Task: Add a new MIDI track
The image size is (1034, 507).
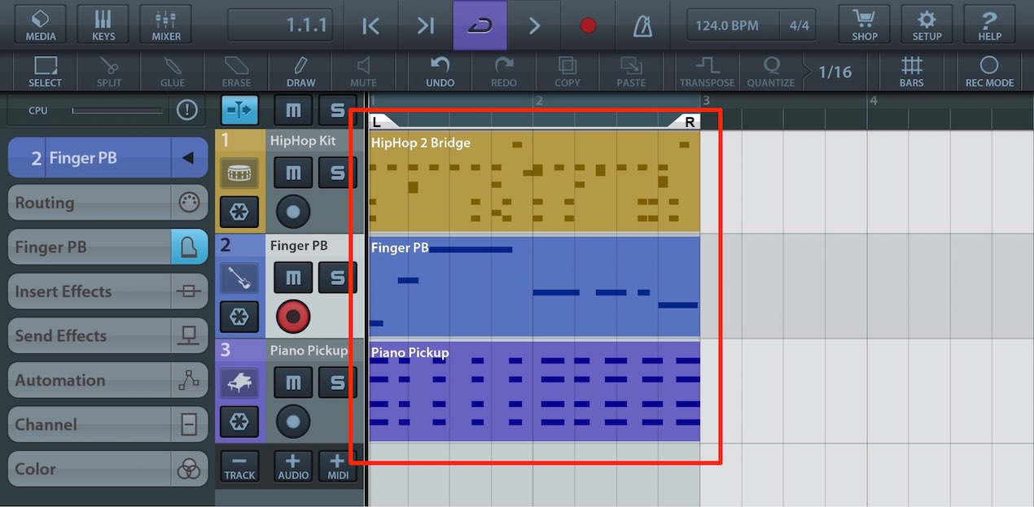Action: point(337,466)
